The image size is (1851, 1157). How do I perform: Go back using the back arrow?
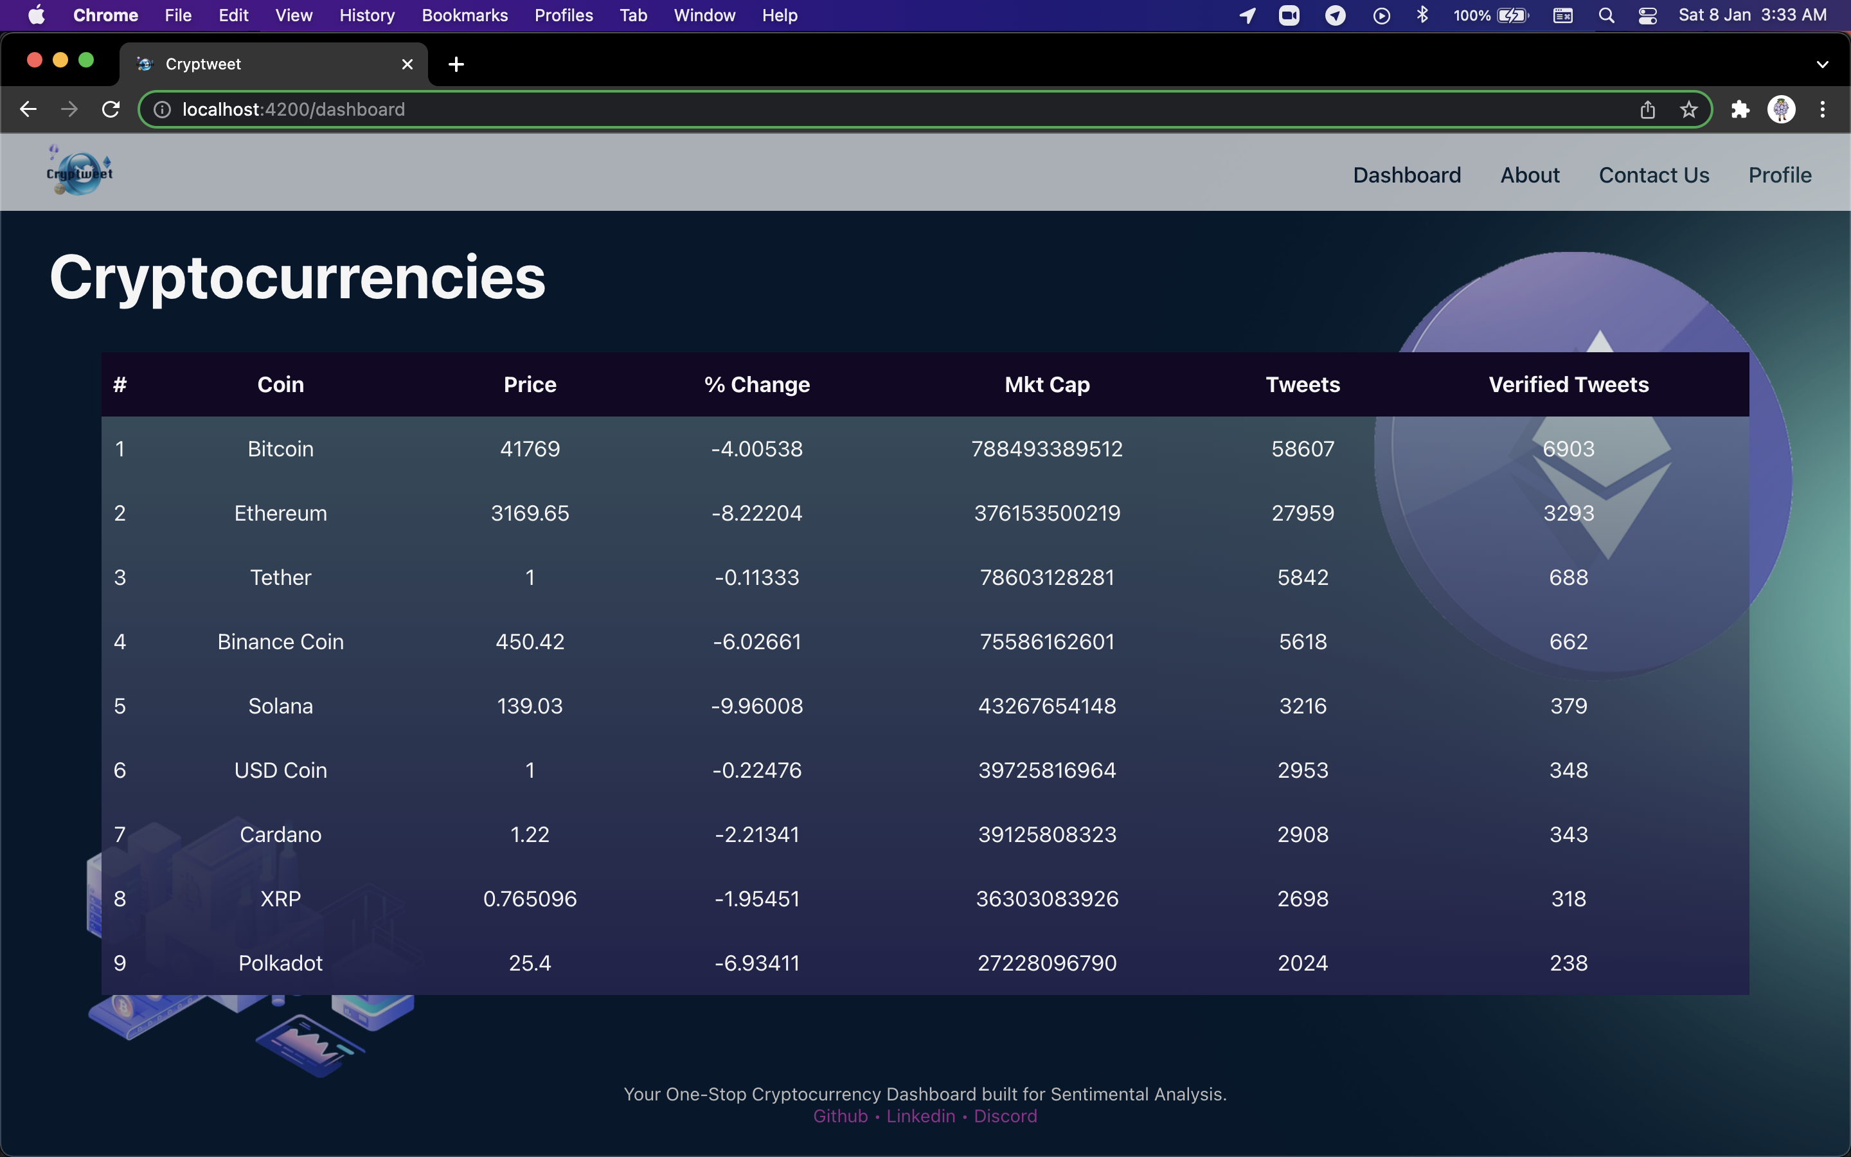[28, 109]
